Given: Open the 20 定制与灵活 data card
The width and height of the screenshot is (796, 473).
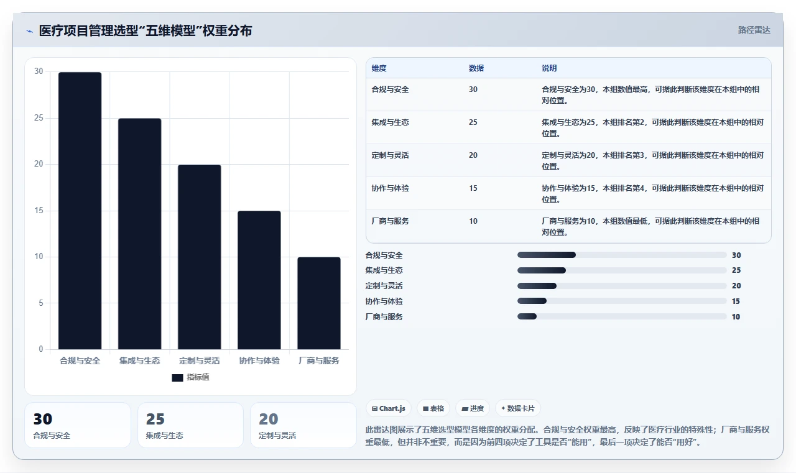Looking at the screenshot, I should coord(303,425).
